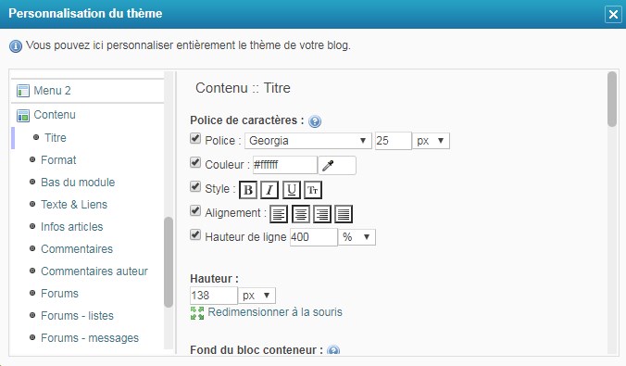The height and width of the screenshot is (366, 626).
Task: Open help icon beside Police de caractères
Action: tap(315, 121)
